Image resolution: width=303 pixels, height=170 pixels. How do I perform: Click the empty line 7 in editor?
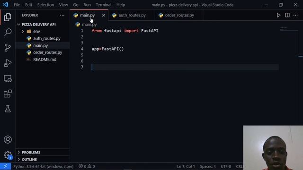tap(185, 67)
